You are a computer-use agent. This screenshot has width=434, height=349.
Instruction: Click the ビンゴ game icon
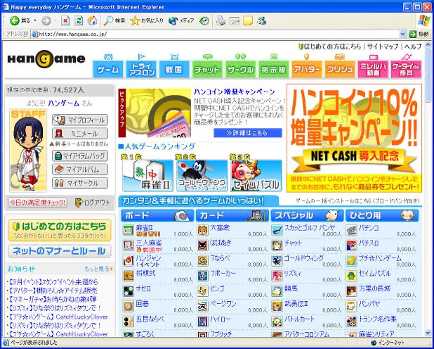point(203,291)
